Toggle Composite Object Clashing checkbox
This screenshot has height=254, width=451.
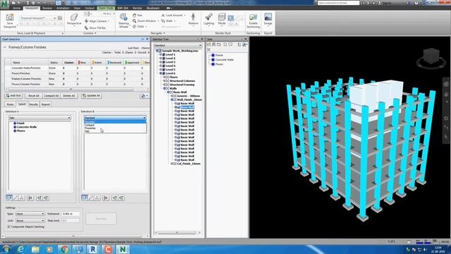8,226
